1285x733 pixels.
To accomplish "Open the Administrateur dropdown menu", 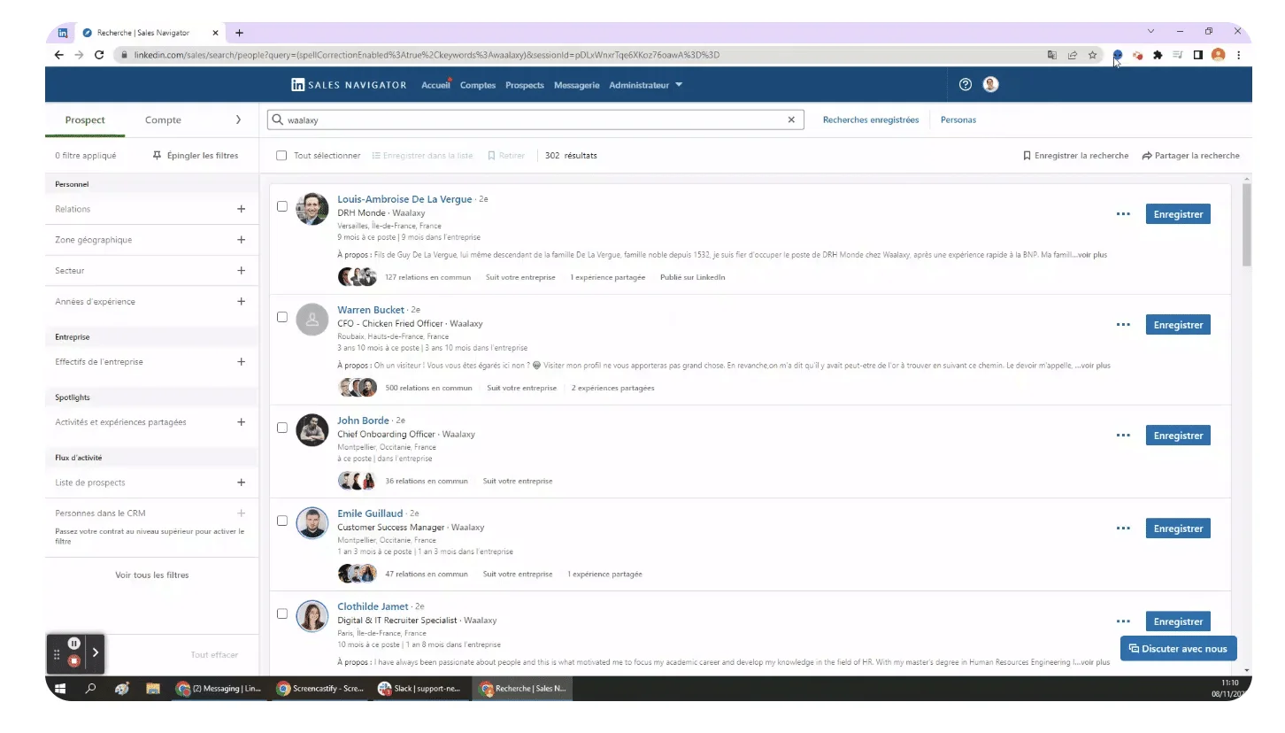I will coord(646,85).
